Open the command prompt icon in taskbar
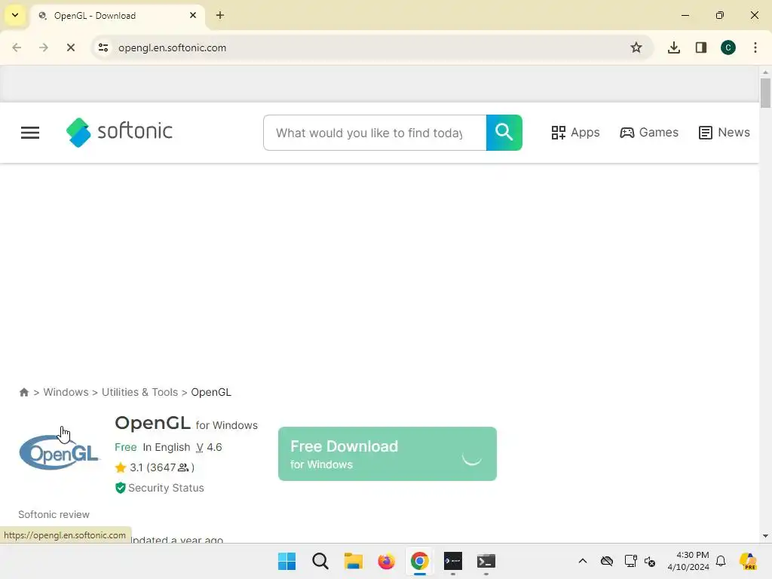The width and height of the screenshot is (772, 579). 486,561
